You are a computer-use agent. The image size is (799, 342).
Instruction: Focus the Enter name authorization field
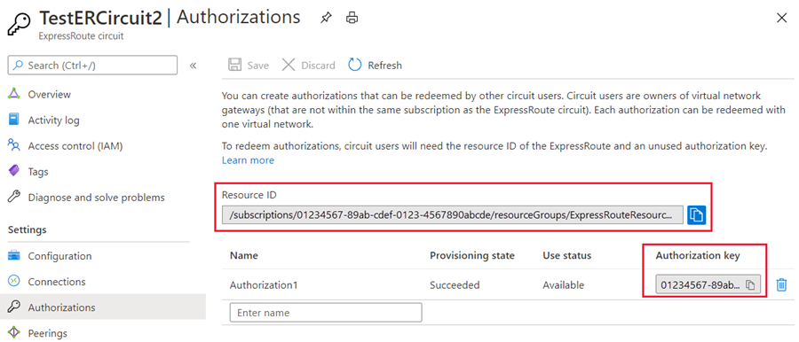click(326, 313)
